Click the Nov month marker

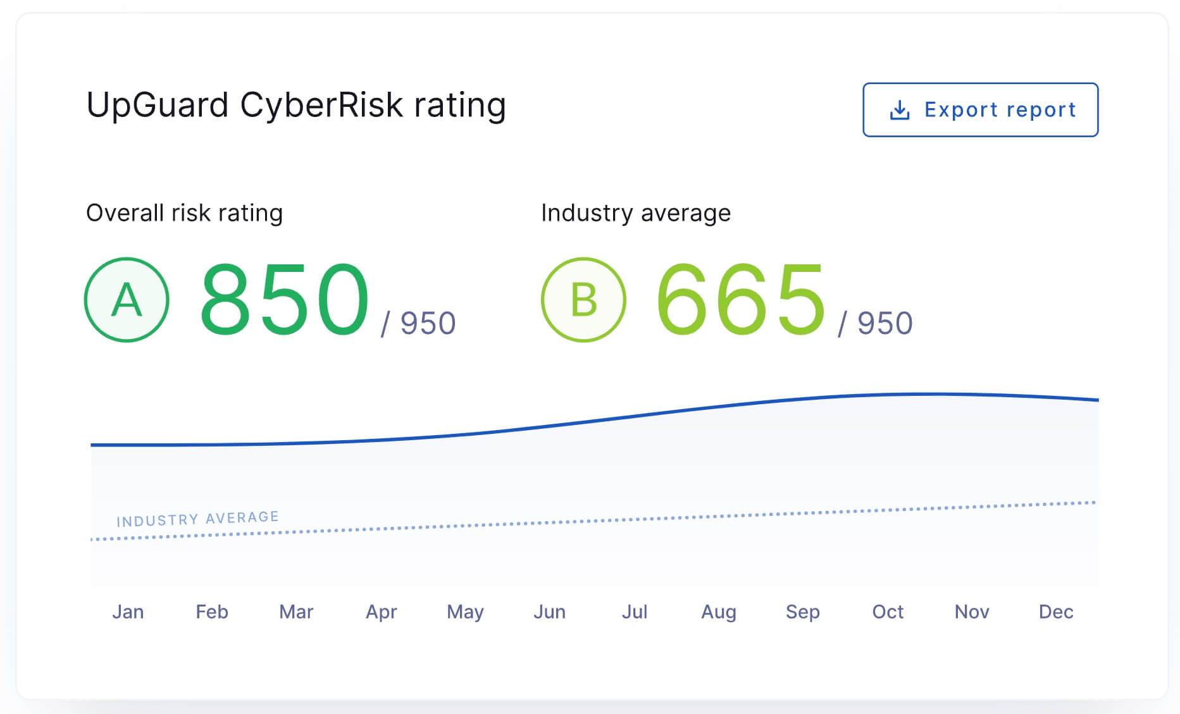tap(972, 612)
